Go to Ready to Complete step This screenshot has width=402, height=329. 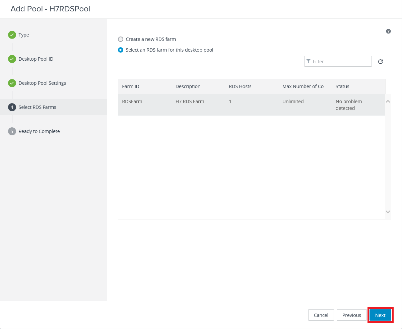(x=39, y=131)
